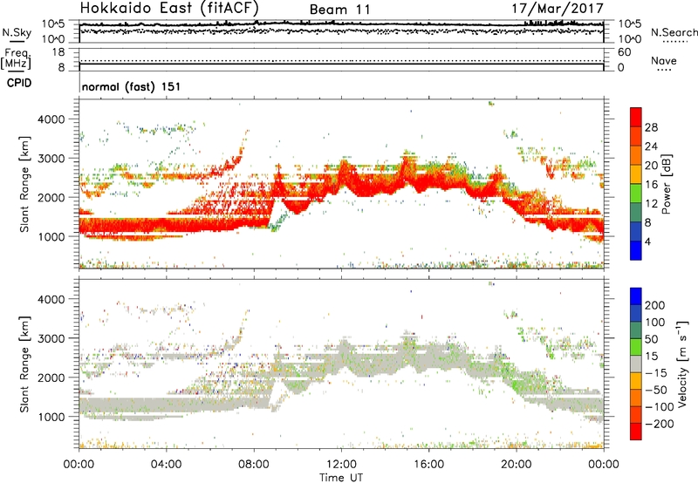Select 'Slant Range [km]' label of velocity panel
The width and height of the screenshot is (698, 483).
click(x=24, y=364)
